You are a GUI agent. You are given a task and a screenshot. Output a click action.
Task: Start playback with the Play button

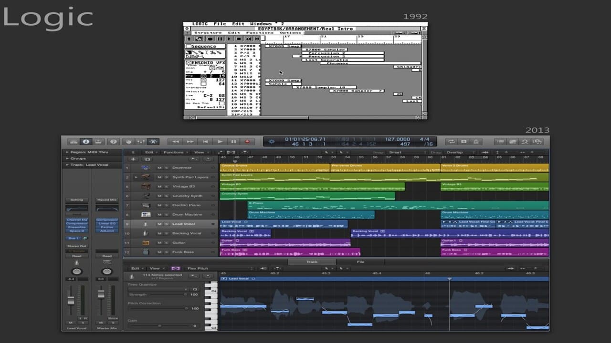[x=220, y=141]
